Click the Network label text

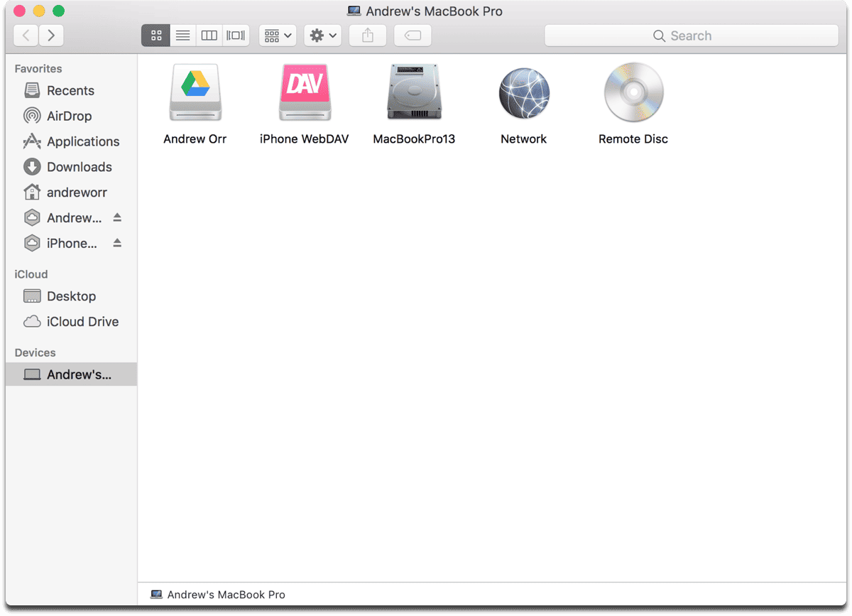tap(524, 139)
